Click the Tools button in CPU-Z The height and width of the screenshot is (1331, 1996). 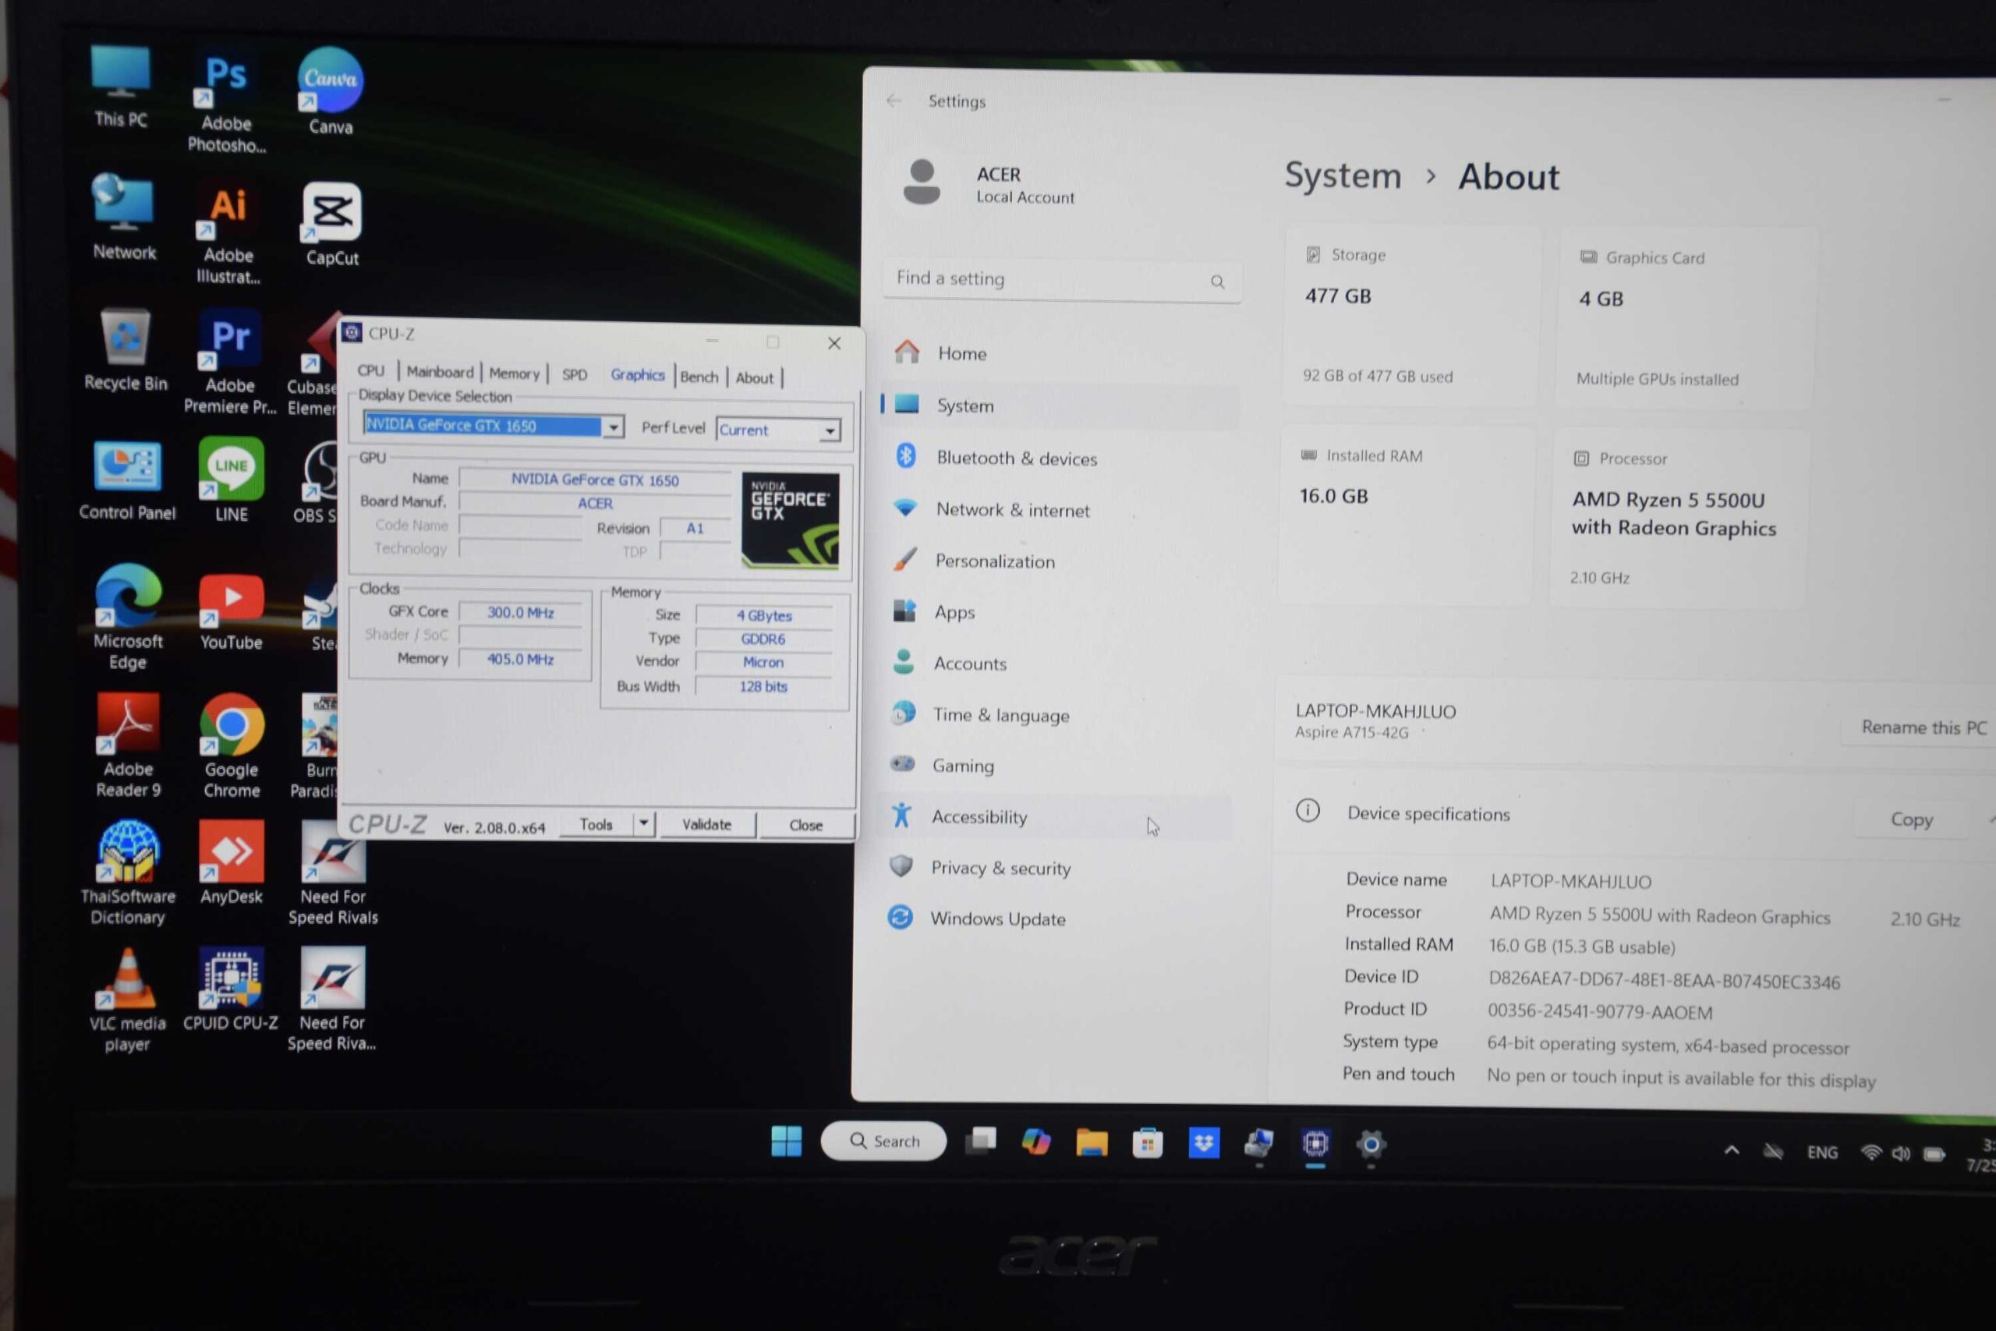coord(596,824)
